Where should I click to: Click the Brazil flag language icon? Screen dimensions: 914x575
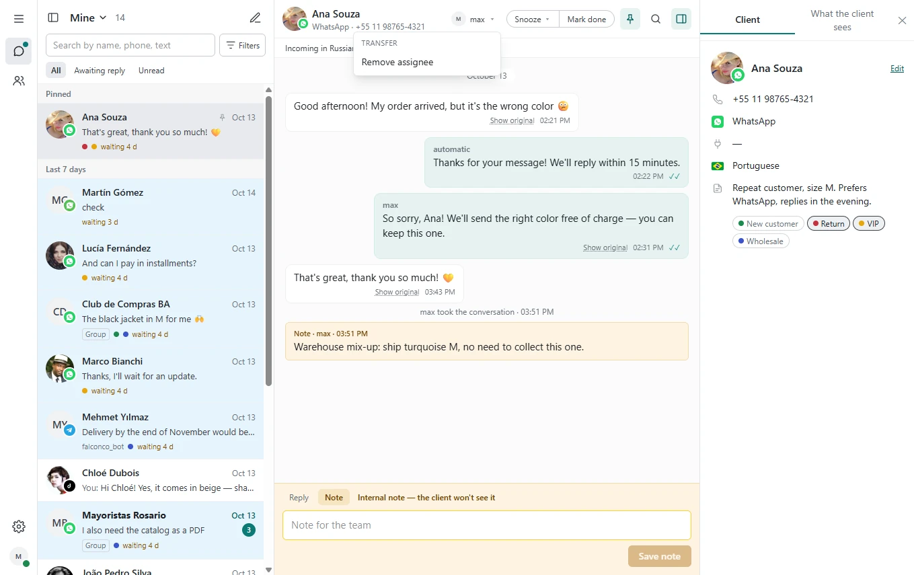tap(718, 166)
